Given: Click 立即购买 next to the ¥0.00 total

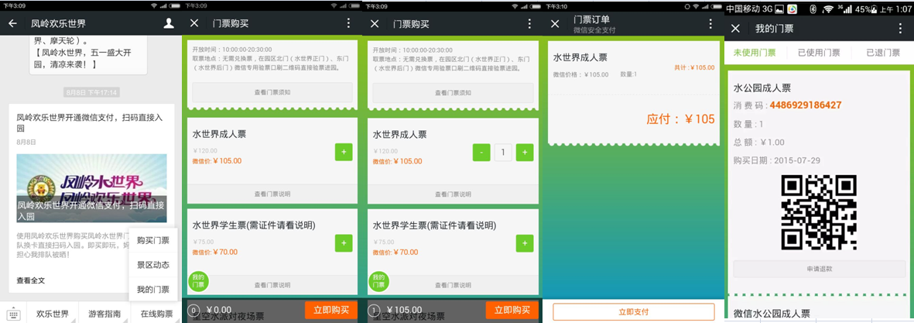Looking at the screenshot, I should (330, 310).
